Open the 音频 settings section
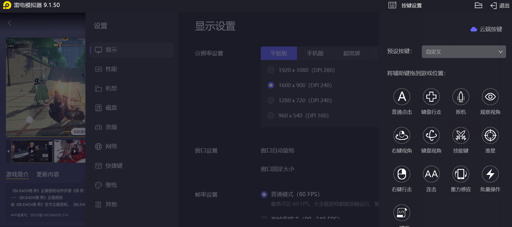512x227 pixels. tap(132, 127)
